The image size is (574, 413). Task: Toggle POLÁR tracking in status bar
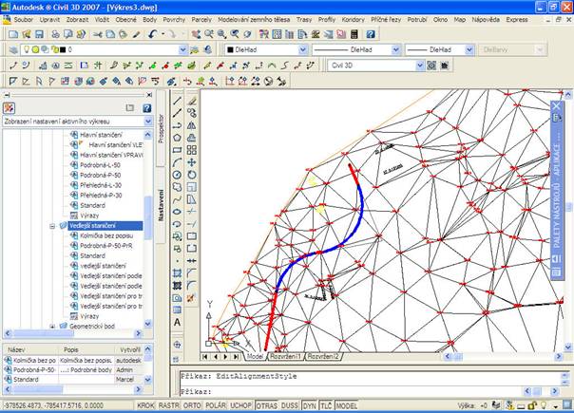(216, 405)
